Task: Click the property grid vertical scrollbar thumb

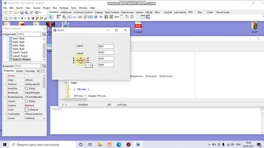Action: point(44,83)
